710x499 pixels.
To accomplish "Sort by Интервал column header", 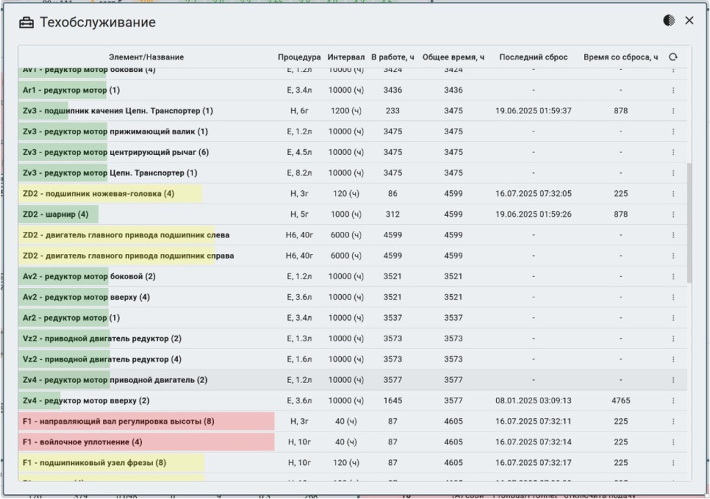I will [346, 57].
